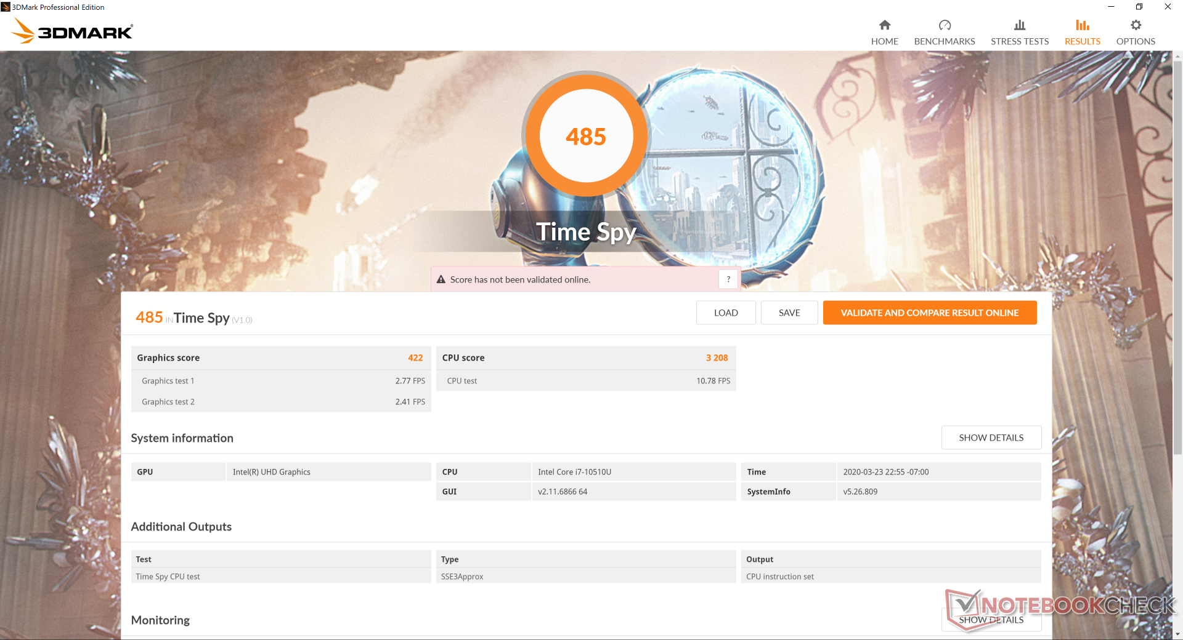Select the Results chart icon
The width and height of the screenshot is (1183, 640).
pyautogui.click(x=1083, y=25)
